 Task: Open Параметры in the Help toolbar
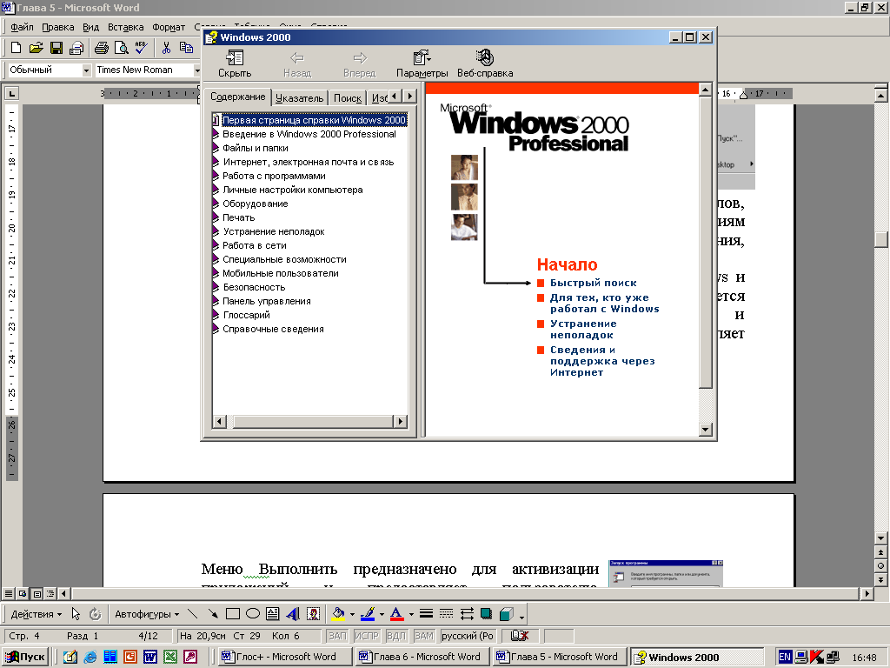click(422, 63)
